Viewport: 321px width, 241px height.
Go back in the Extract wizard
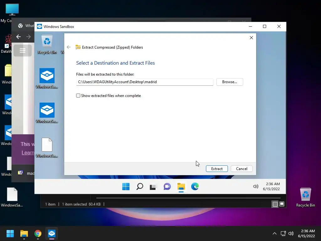69,47
